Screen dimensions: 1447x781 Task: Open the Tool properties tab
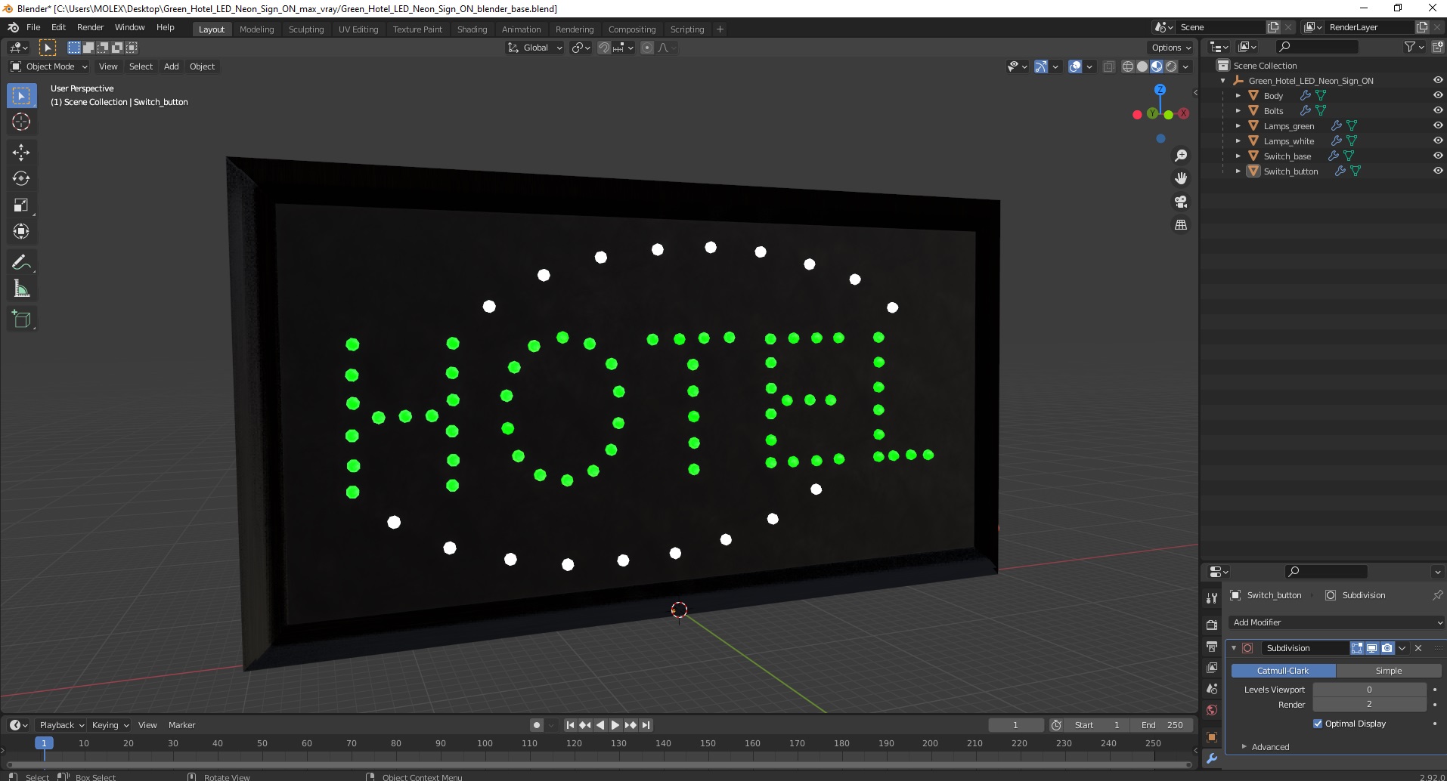1212,598
